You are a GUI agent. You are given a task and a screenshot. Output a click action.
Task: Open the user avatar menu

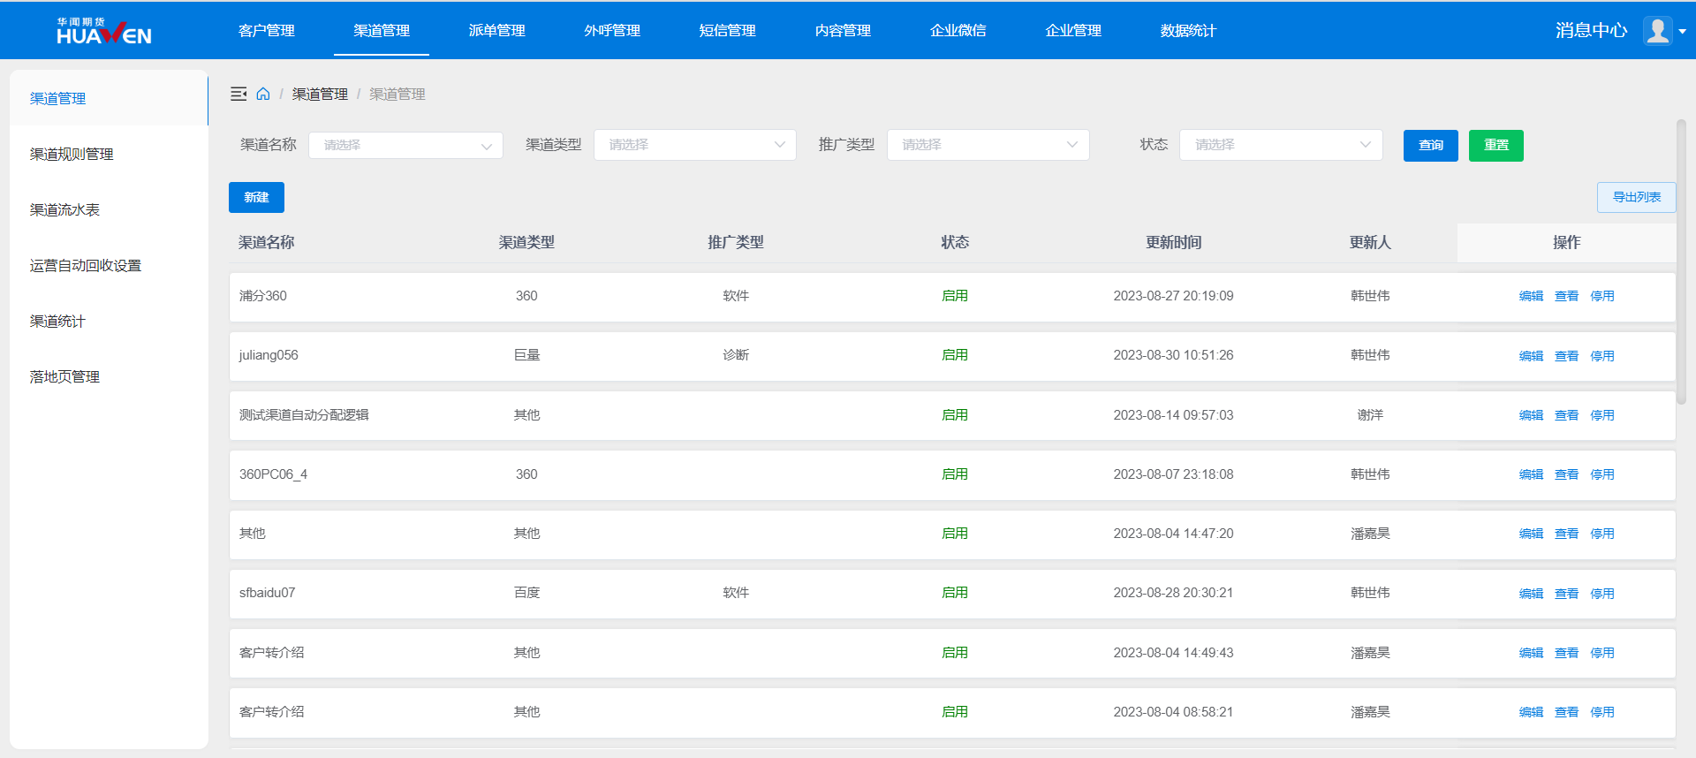coord(1658,31)
